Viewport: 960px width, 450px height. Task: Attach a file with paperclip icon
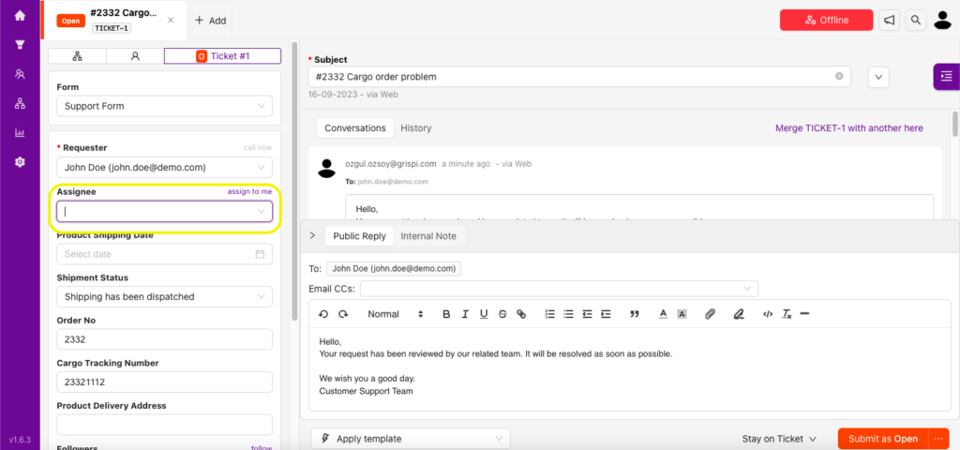pos(710,314)
